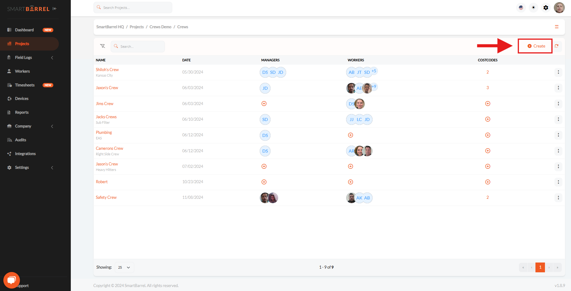Click SD manager avatar for Jacks Crews
The width and height of the screenshot is (571, 291).
pos(265,119)
